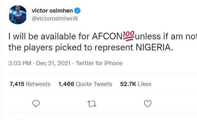Click the 3:03 PM timestamp
The width and height of the screenshot is (197, 120).
click(20, 63)
